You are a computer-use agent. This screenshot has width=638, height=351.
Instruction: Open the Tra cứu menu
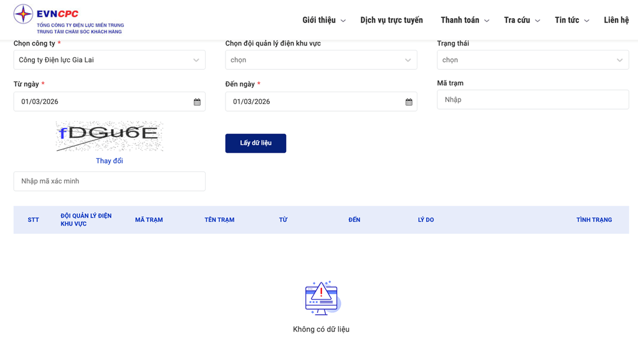pos(521,20)
